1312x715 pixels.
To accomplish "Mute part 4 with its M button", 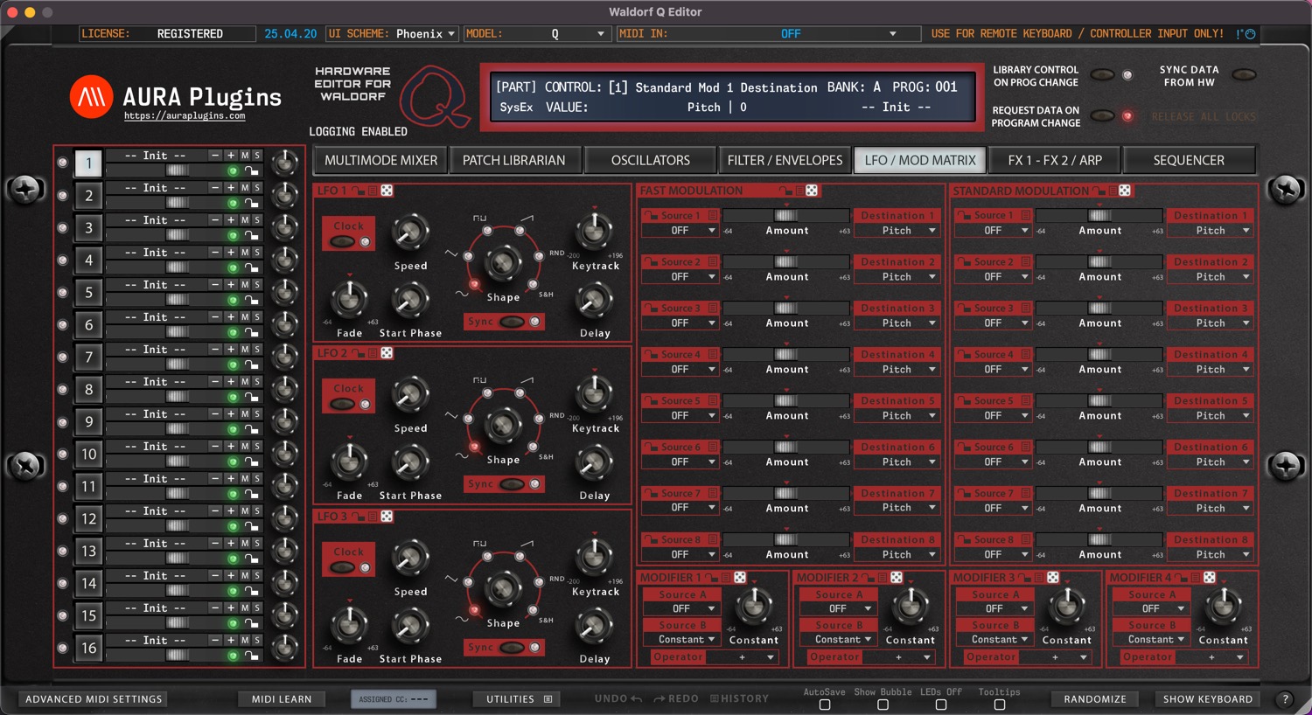I will [x=245, y=253].
